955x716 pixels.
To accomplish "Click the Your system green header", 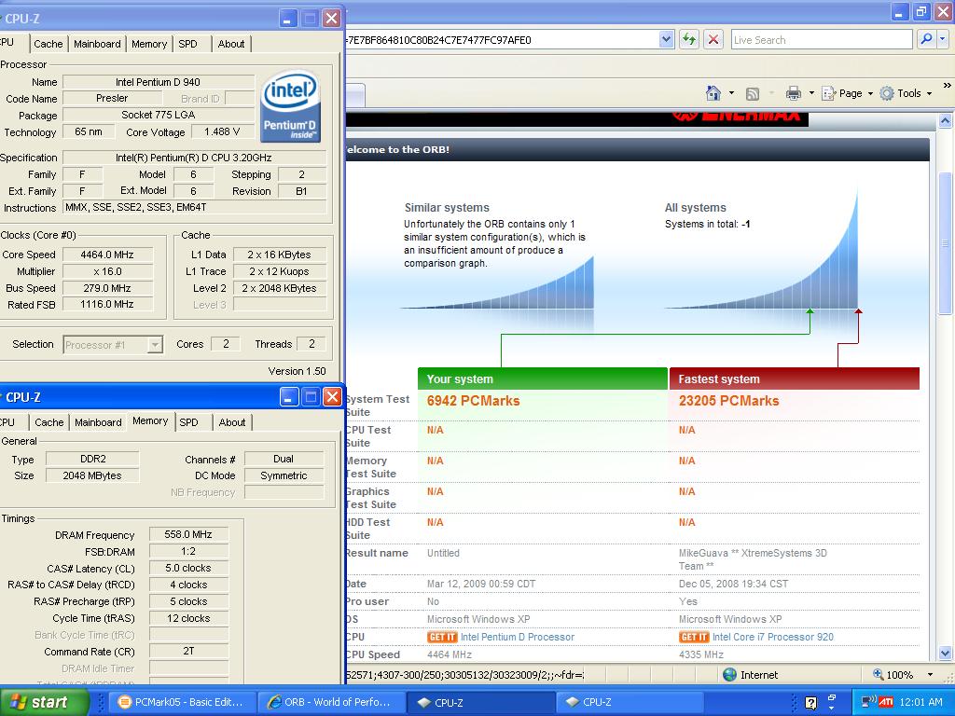I will pyautogui.click(x=543, y=379).
